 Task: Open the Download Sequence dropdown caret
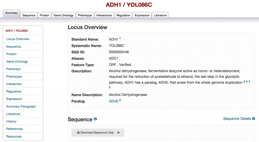(x=118, y=133)
